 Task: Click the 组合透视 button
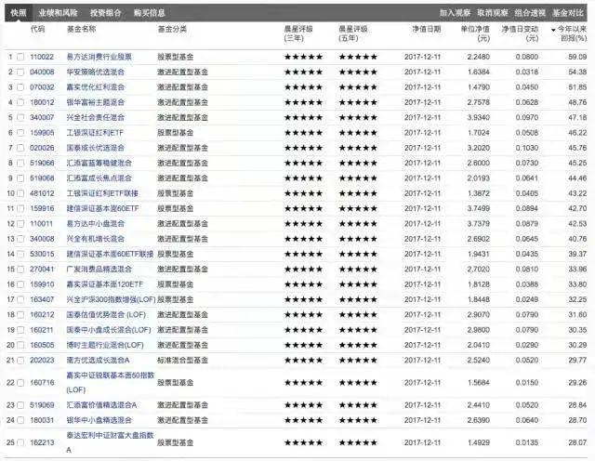[x=530, y=13]
